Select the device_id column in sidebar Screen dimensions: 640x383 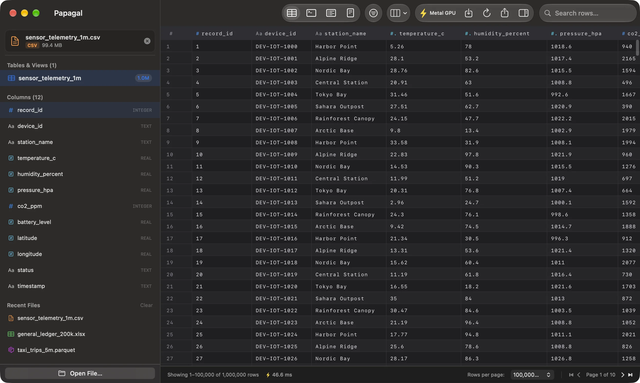tap(80, 126)
